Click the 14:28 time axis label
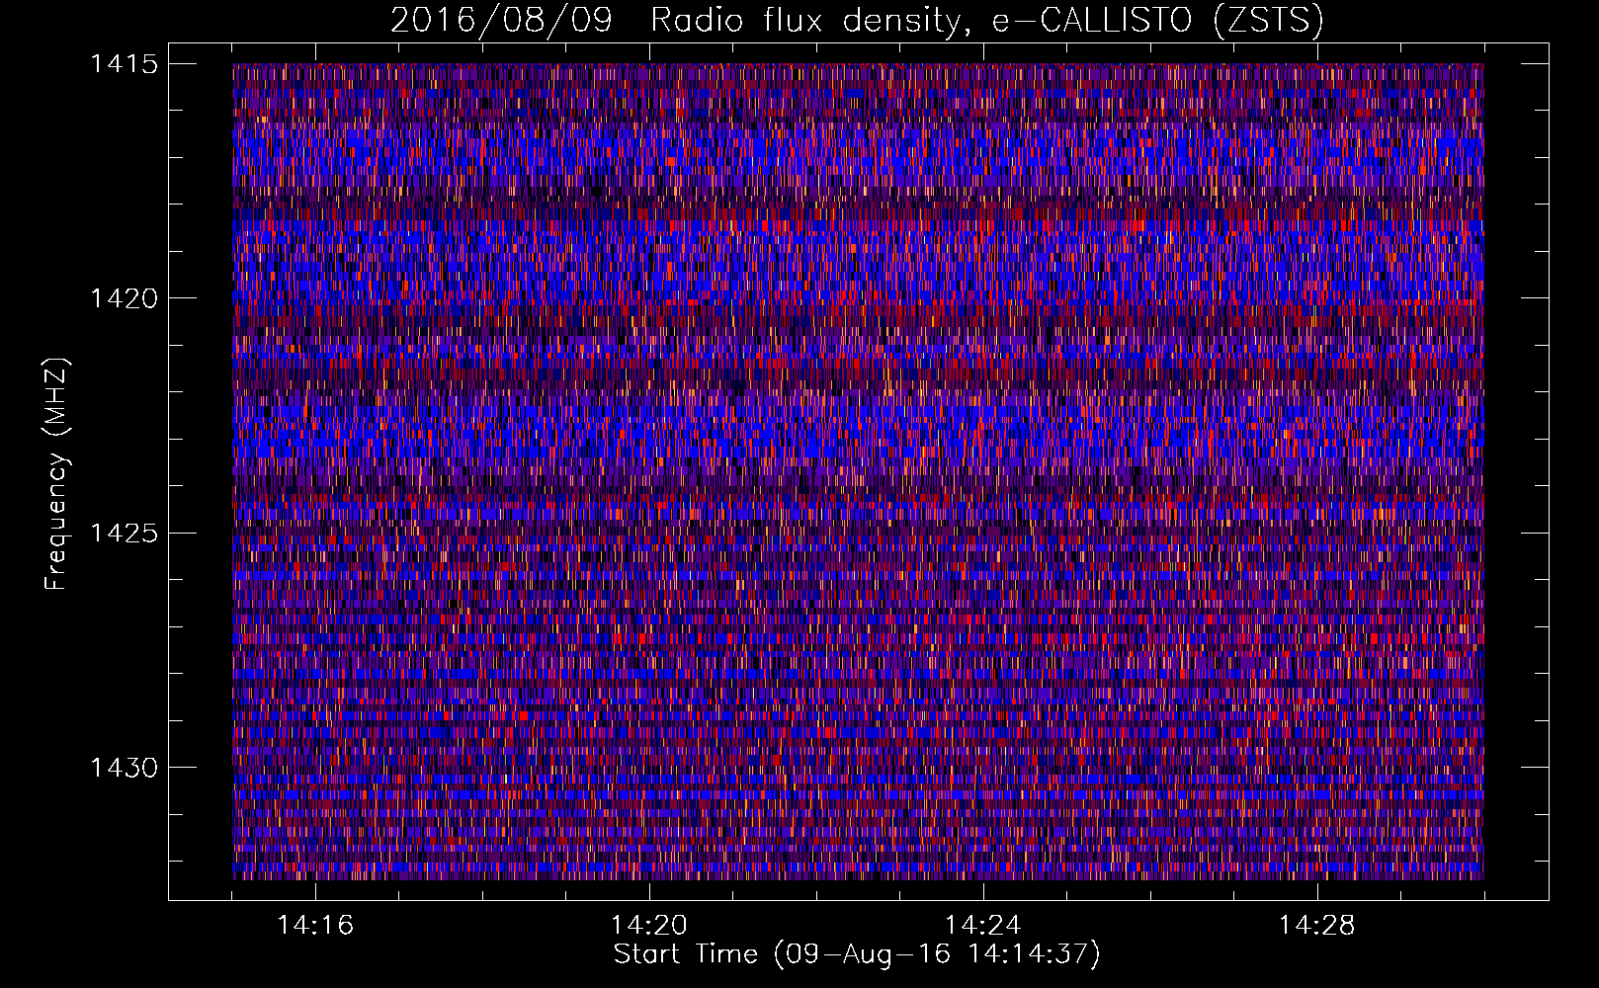This screenshot has height=988, width=1599. coord(1317,925)
